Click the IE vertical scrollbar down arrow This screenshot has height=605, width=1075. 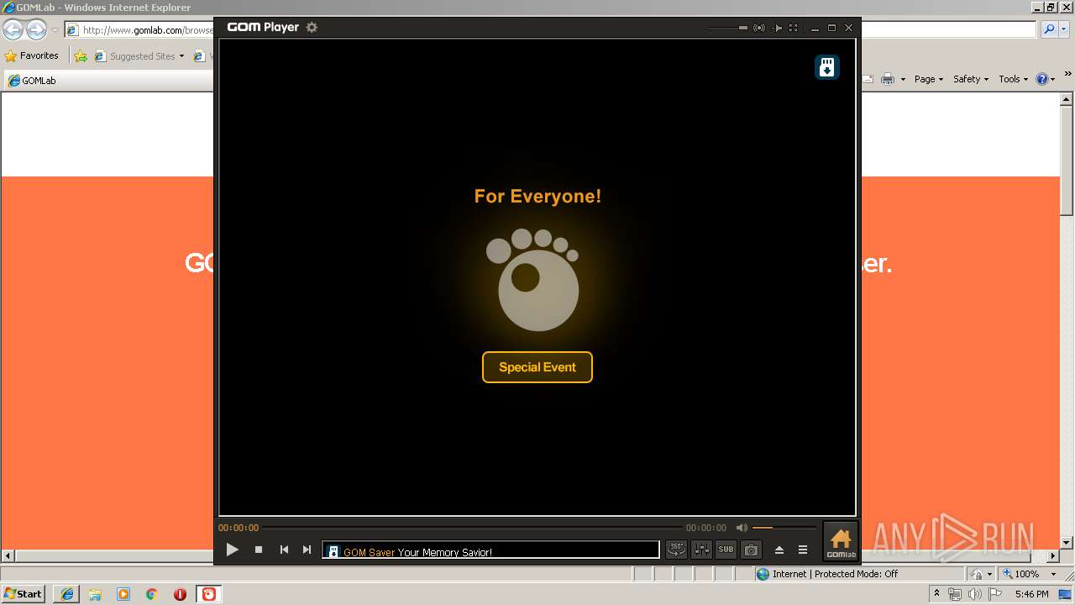tap(1067, 543)
